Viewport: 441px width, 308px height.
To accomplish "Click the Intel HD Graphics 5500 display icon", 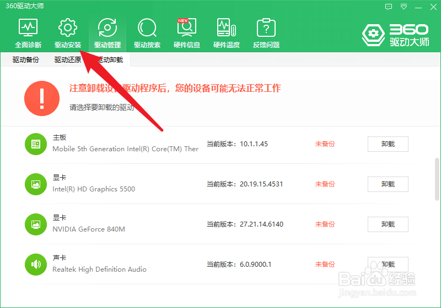I will coord(36,184).
